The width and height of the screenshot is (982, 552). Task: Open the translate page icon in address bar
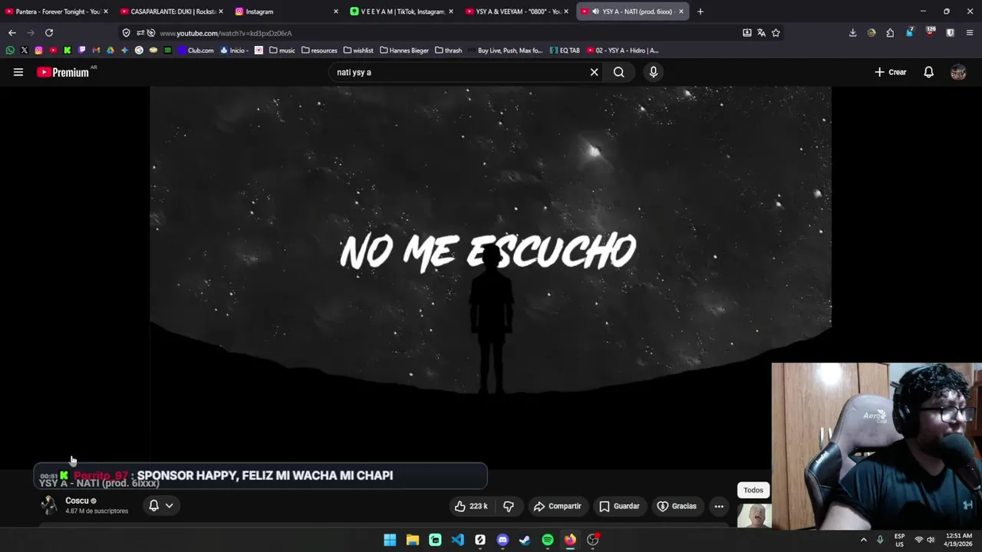(761, 33)
